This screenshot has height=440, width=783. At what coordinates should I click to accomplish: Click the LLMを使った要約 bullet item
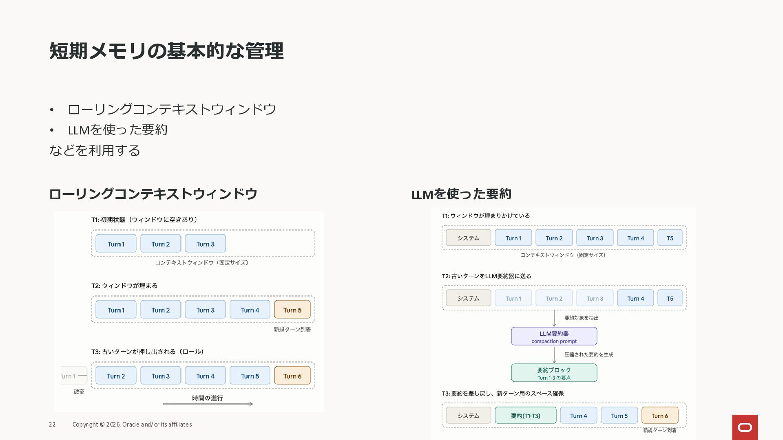click(117, 130)
